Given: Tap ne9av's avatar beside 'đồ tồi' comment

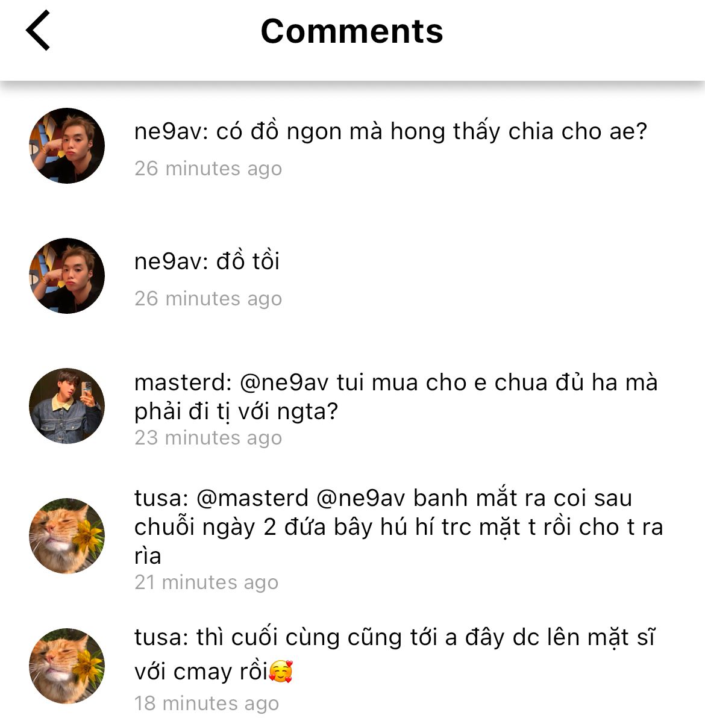Looking at the screenshot, I should point(67,276).
